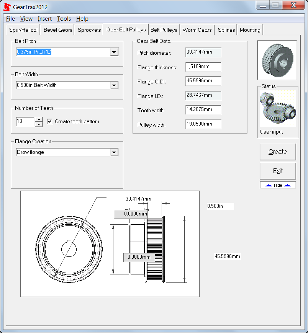The height and width of the screenshot is (333, 308).
Task: Increase number of teeth with up arrow
Action: 39,119
